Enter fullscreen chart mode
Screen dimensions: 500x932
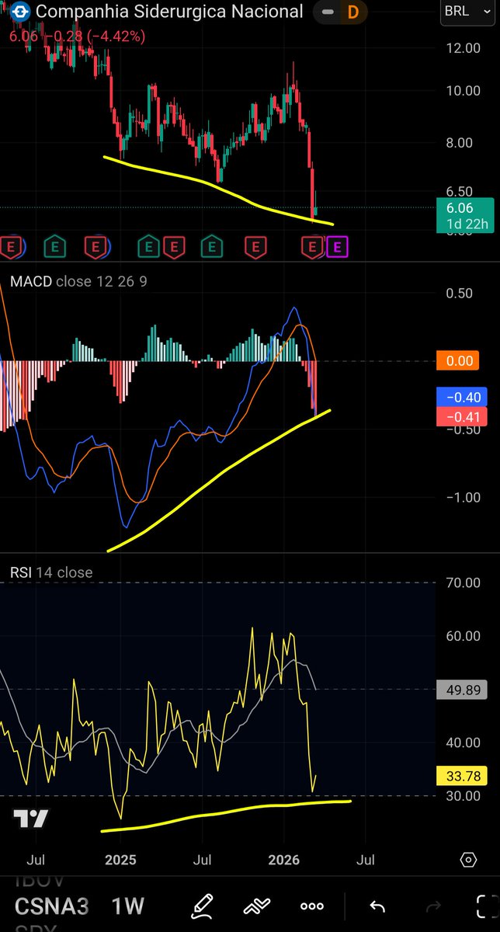[x=487, y=906]
